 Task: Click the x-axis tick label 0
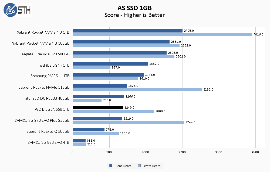(x=72, y=152)
